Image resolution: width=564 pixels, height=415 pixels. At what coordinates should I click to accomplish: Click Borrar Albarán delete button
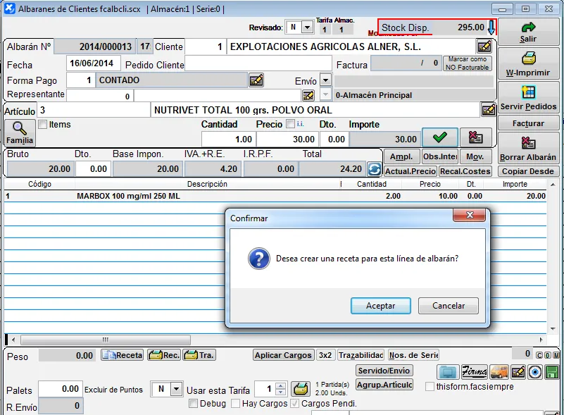coord(528,149)
